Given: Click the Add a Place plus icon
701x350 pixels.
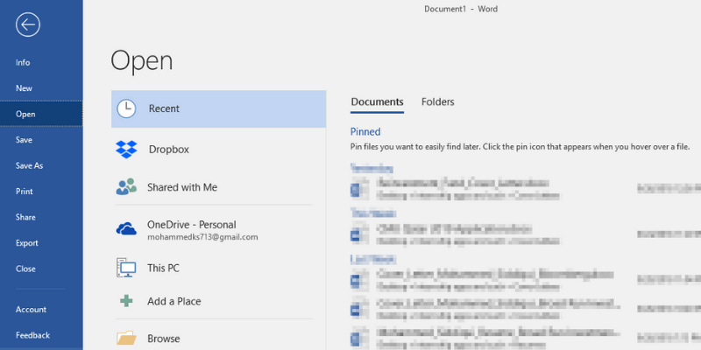Looking at the screenshot, I should tap(126, 301).
